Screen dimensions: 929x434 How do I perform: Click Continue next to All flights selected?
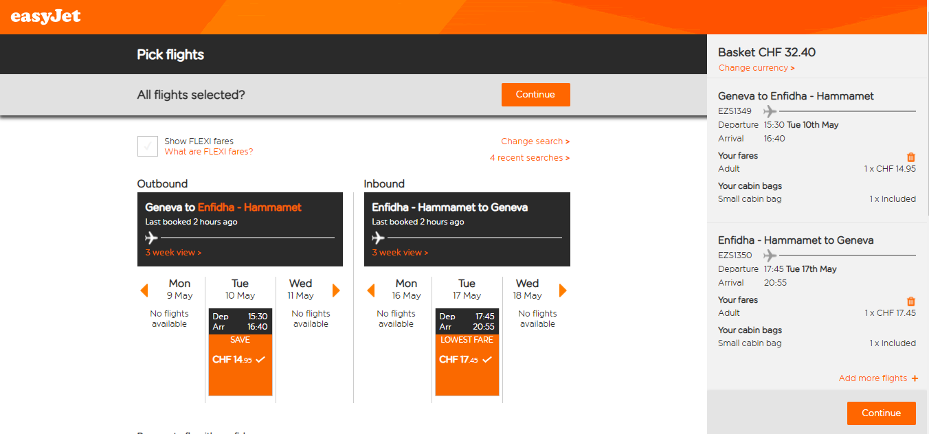[x=536, y=95]
